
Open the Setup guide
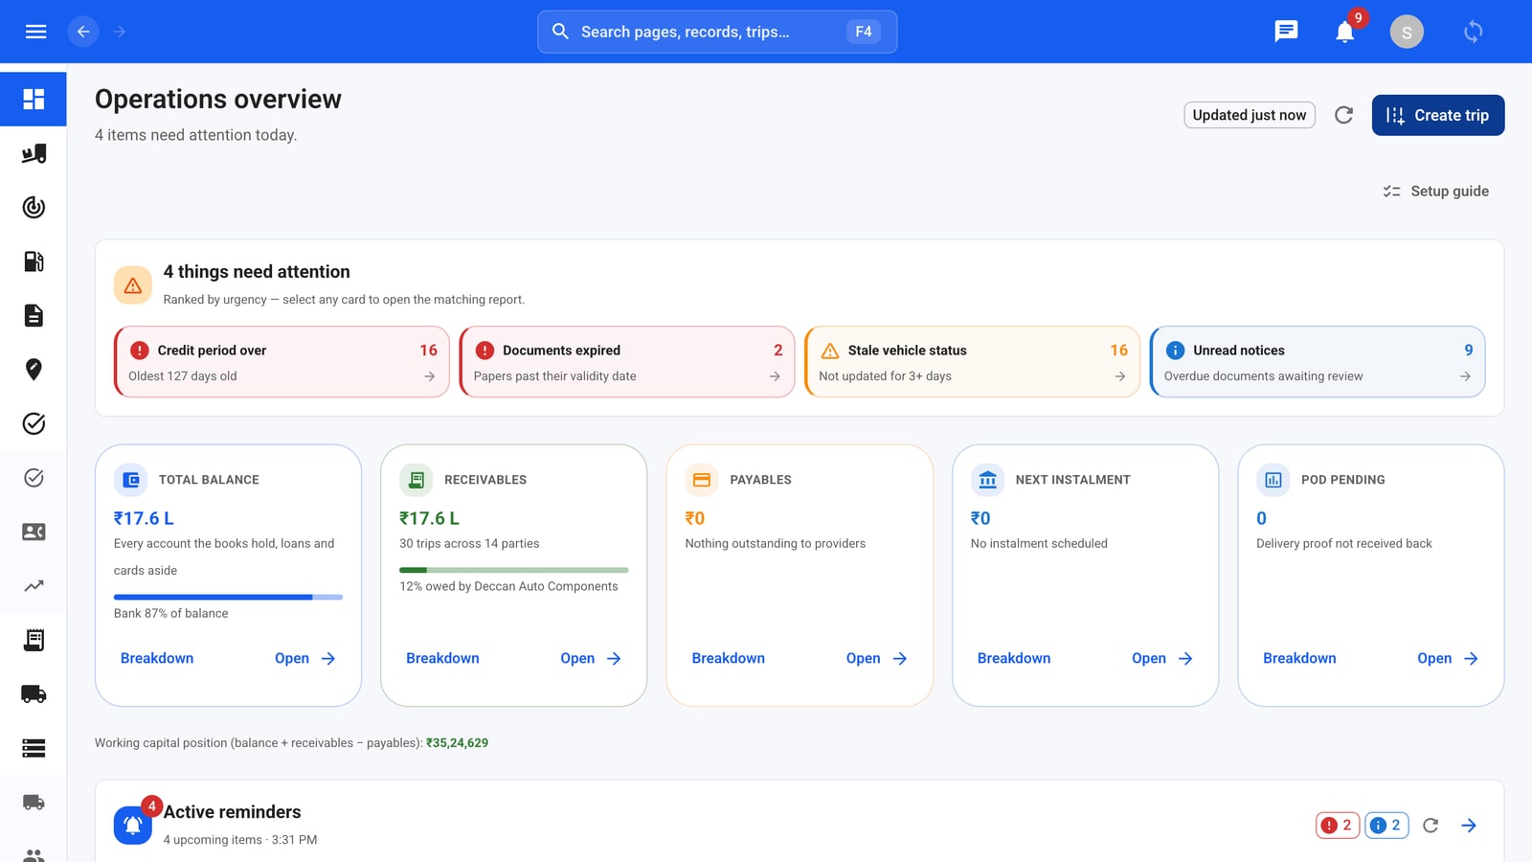[1436, 191]
